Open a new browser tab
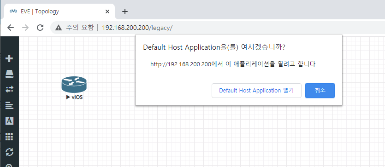Screen dimensions: 385x167 point(125,12)
